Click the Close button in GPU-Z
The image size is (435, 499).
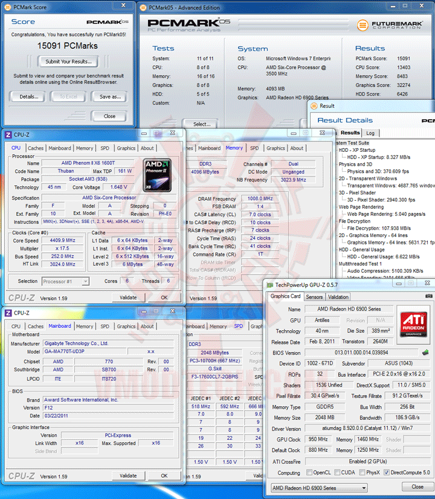click(417, 487)
